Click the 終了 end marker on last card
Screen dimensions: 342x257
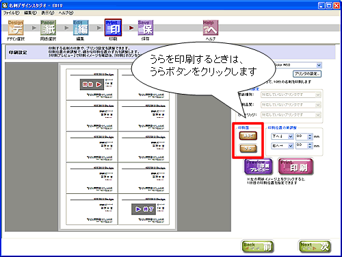(x=144, y=209)
